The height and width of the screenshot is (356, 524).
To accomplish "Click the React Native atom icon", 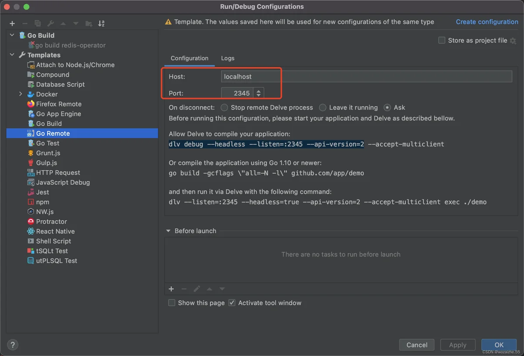I will pyautogui.click(x=31, y=231).
